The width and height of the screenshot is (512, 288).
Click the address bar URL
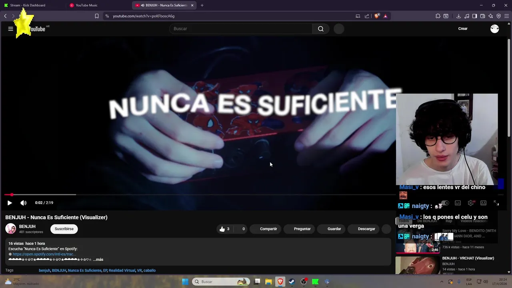pyautogui.click(x=144, y=16)
